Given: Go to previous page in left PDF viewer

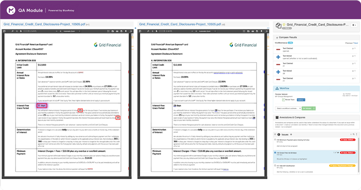Looking at the screenshot, I should pyautogui.click(x=17, y=31).
